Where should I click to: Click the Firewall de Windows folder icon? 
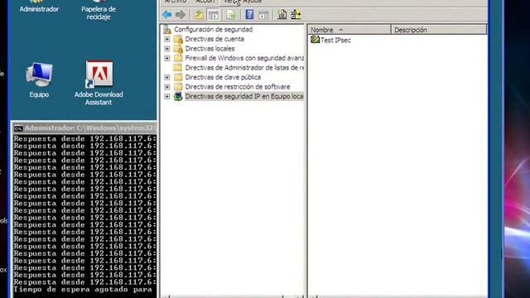178,58
